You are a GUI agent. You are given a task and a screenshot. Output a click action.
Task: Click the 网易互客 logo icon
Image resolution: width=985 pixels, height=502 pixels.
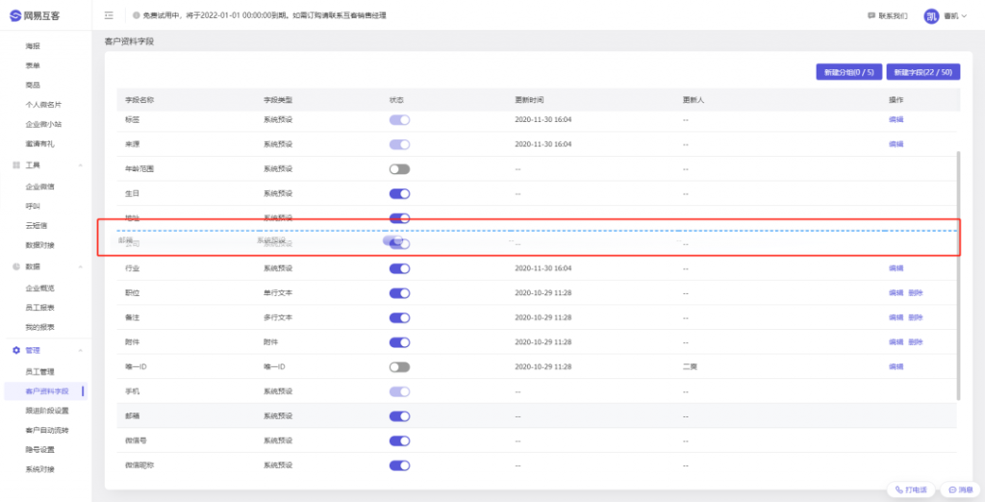coord(15,16)
